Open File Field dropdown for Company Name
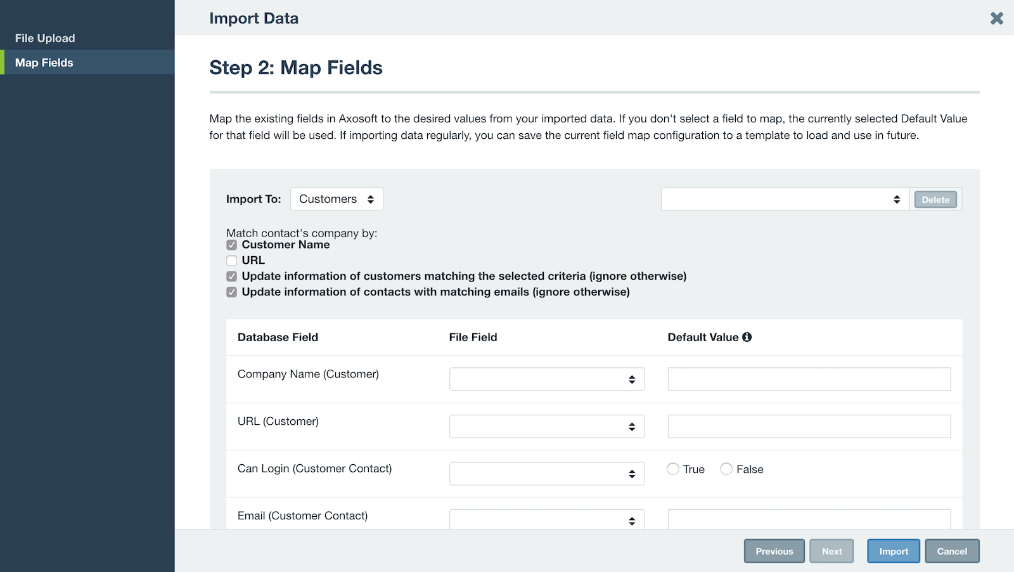The image size is (1014, 572). [547, 379]
